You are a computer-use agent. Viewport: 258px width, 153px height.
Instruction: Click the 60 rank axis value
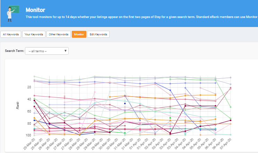click(x=29, y=111)
